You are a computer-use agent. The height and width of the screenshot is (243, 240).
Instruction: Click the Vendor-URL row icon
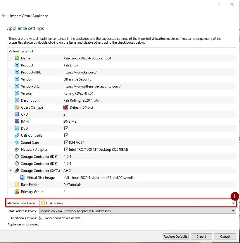[17, 86]
